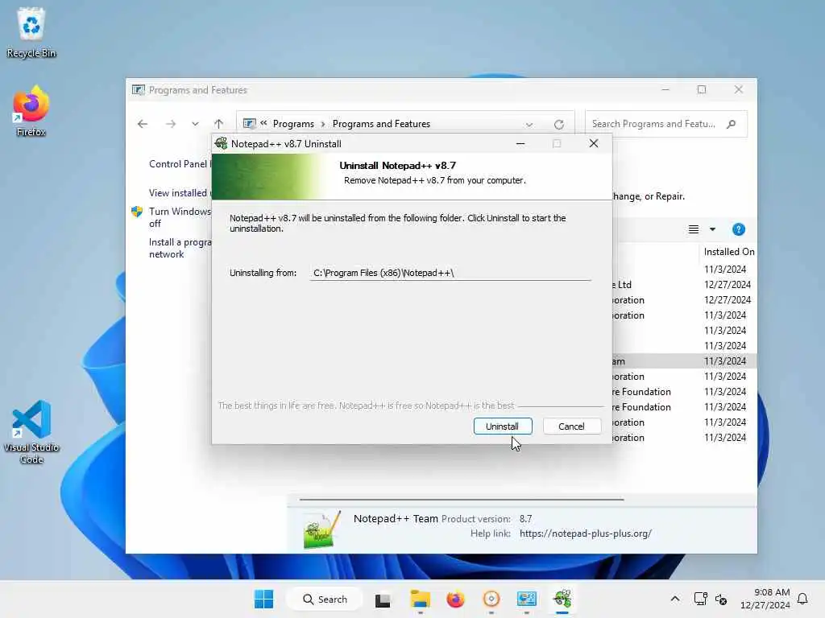The height and width of the screenshot is (618, 825).
Task: Click the Notepad++ icon in details pane
Action: coord(321,529)
